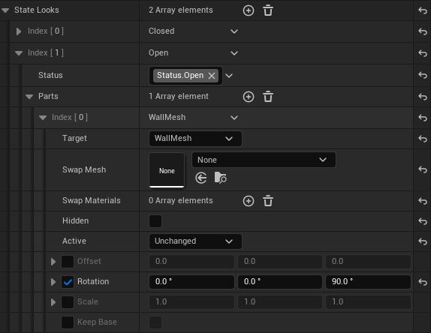Reset Index [1] Open row to default
The image size is (431, 333).
[x=423, y=53]
